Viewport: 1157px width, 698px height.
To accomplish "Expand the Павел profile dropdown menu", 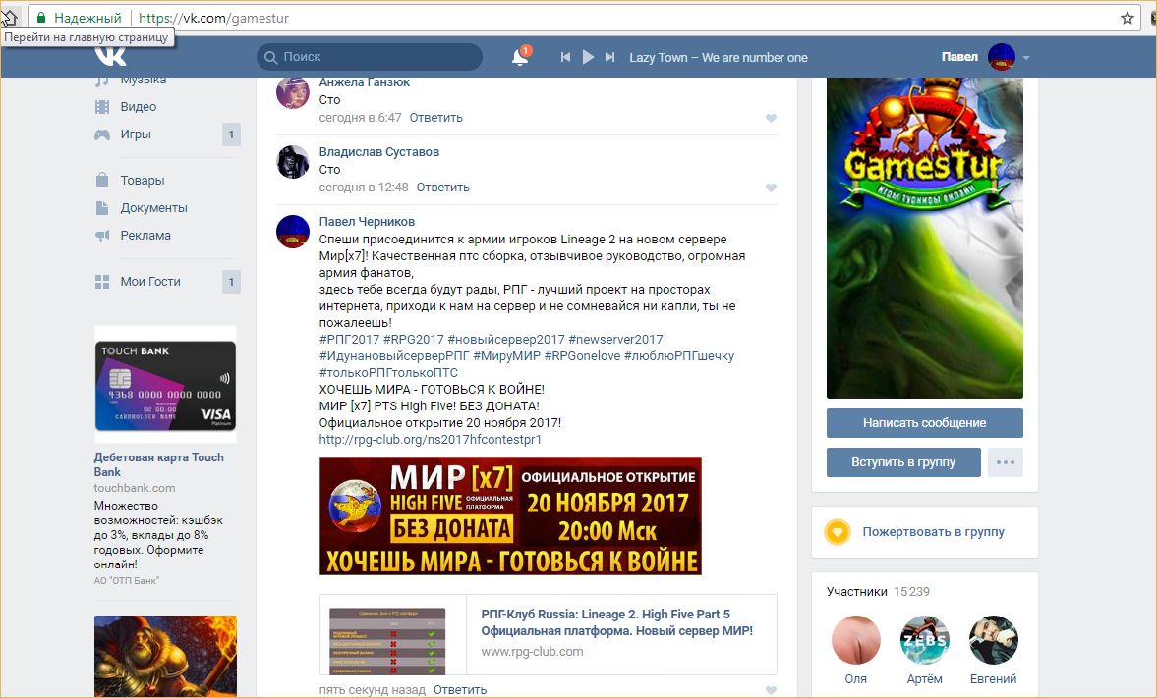I will pos(1025,58).
